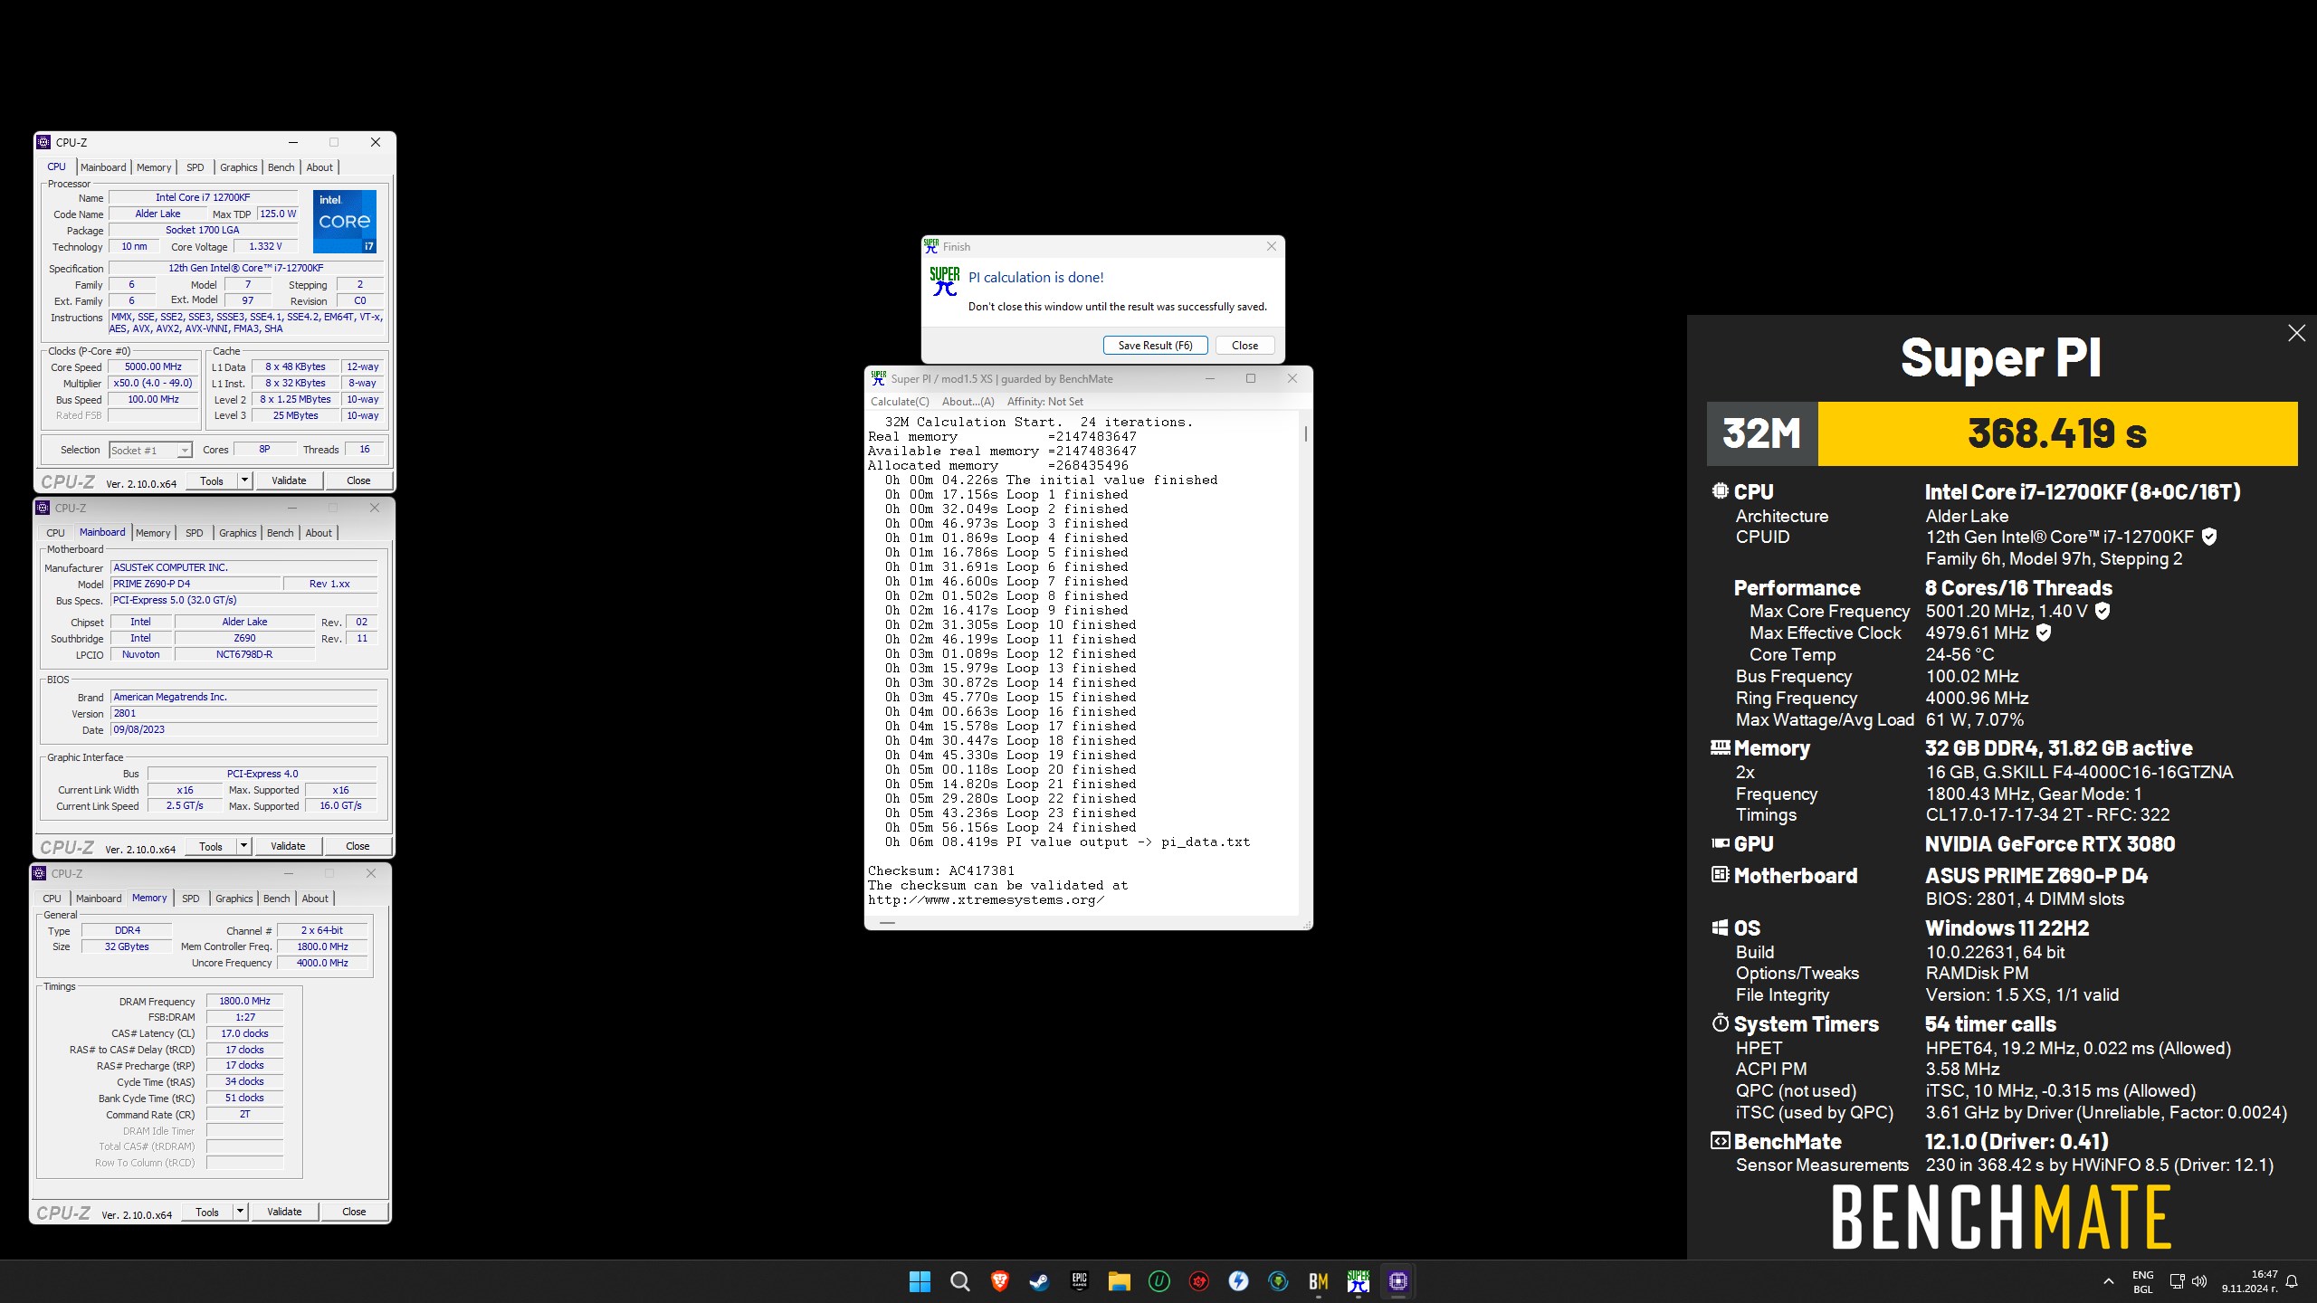Click the http://www.xtremesystems.org/ text
Screen dimensions: 2317x1303
[x=986, y=899]
